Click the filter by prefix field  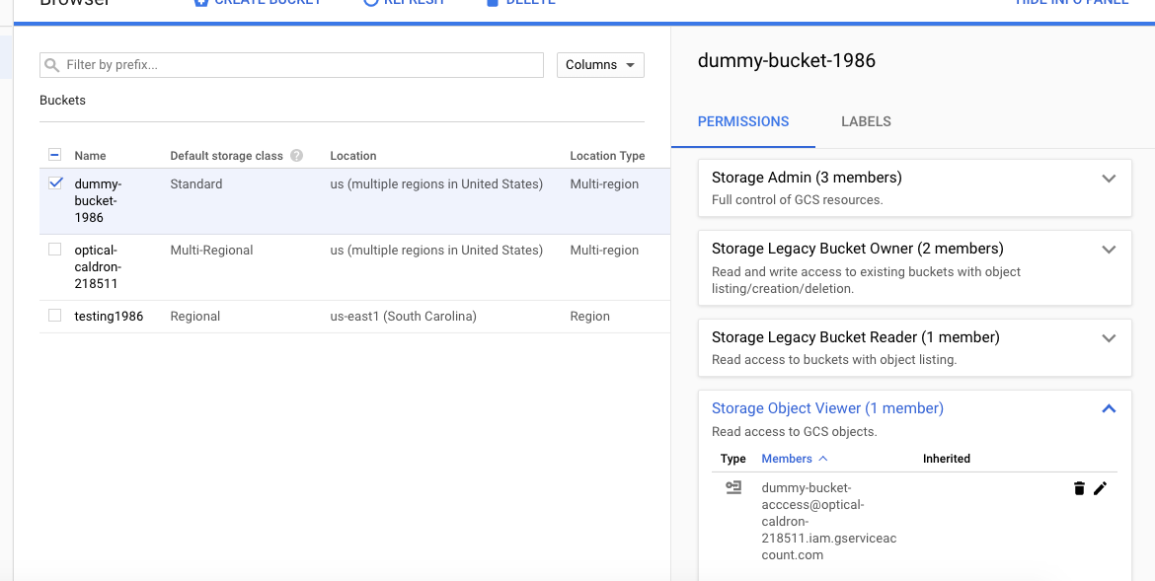(x=197, y=64)
